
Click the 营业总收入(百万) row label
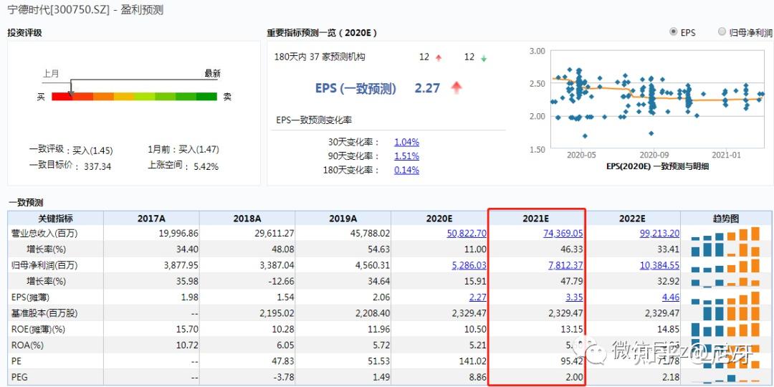(44, 233)
